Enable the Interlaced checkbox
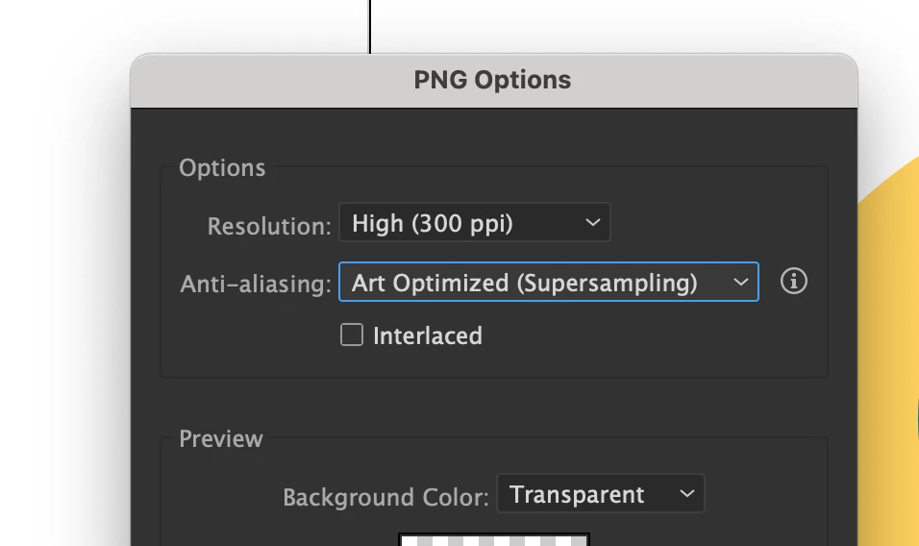This screenshot has height=546, width=919. click(x=352, y=335)
